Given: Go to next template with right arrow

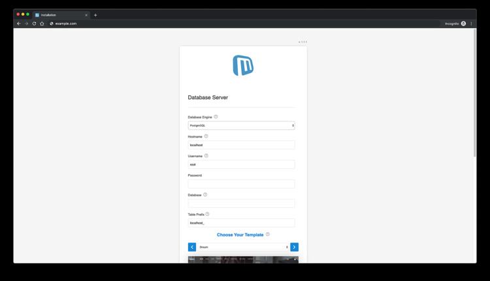Looking at the screenshot, I should pos(295,247).
